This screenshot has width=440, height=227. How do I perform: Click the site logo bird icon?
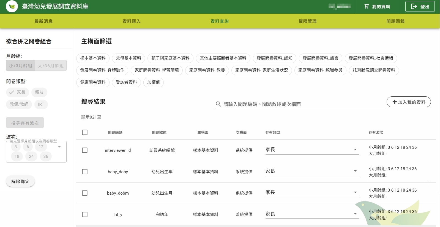[12, 7]
